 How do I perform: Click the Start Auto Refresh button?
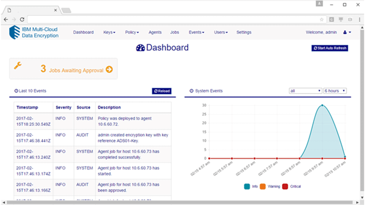click(330, 48)
